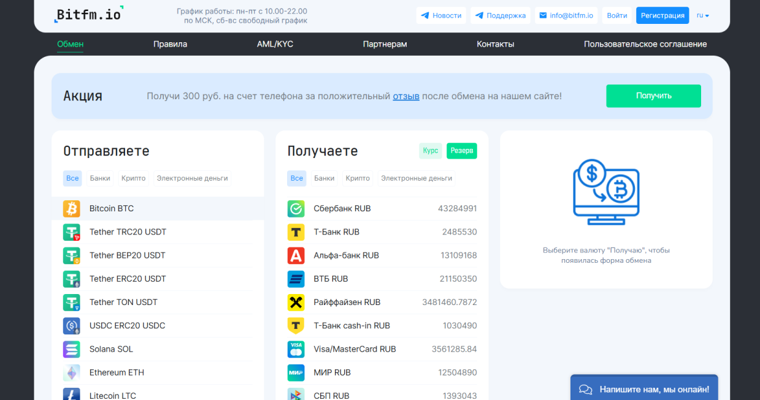Click the ВТБ blue icon
The width and height of the screenshot is (760, 400).
(x=296, y=279)
